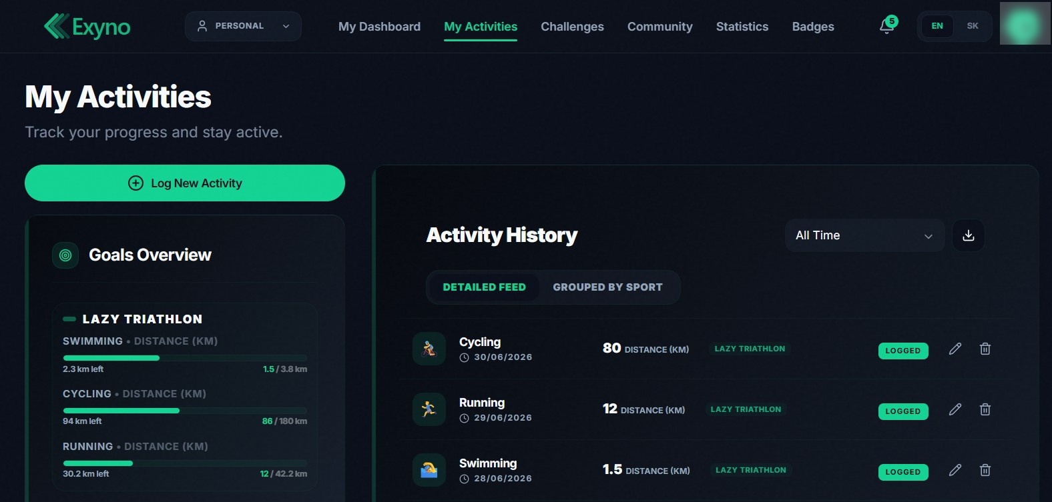The width and height of the screenshot is (1052, 502).
Task: Click the clock icon beside 30/06/2026
Action: click(x=464, y=357)
